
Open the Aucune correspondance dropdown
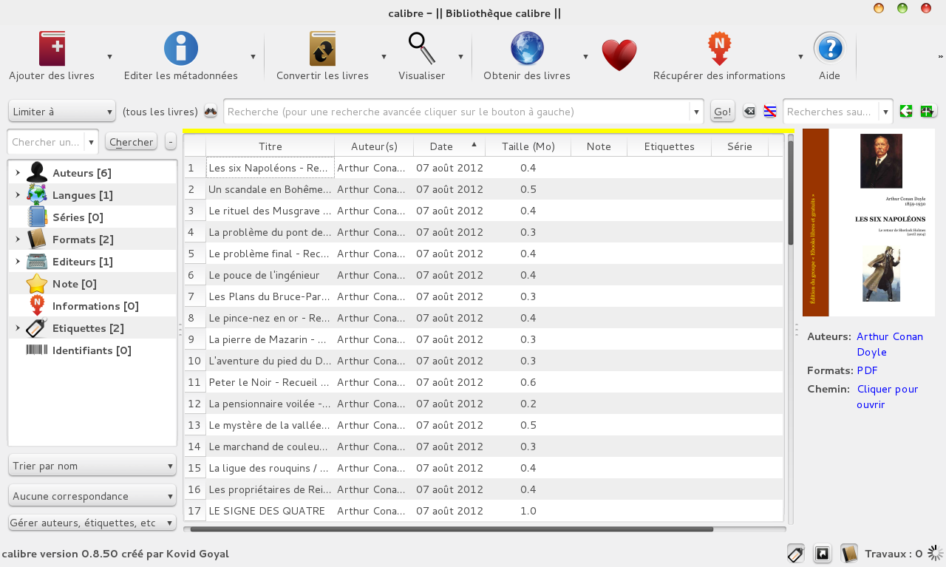[92, 496]
